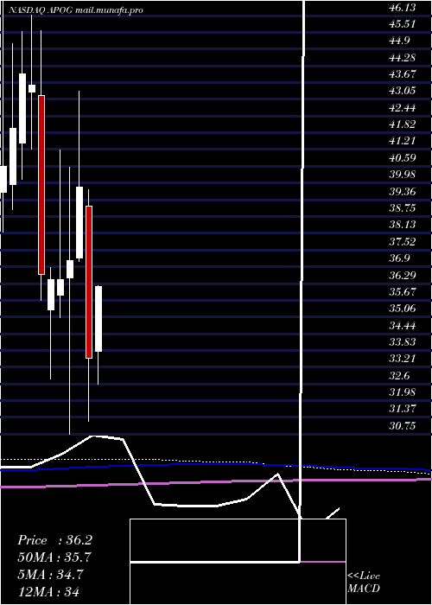Click the 42.44 price axis label
432x605 pixels.
[403, 108]
